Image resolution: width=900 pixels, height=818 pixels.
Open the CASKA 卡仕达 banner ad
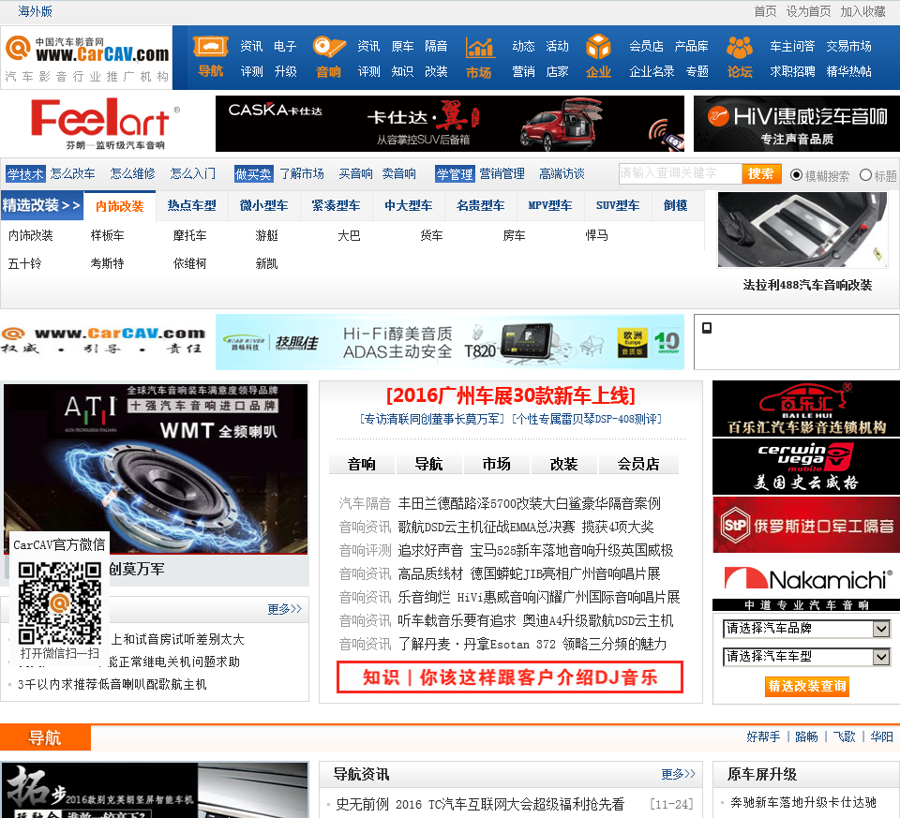(x=450, y=124)
